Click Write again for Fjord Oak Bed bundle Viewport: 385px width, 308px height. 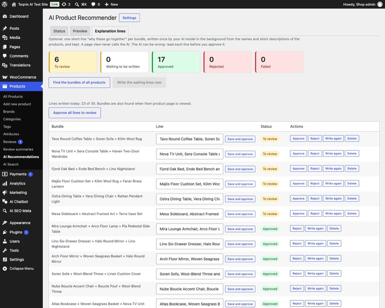tap(333, 168)
